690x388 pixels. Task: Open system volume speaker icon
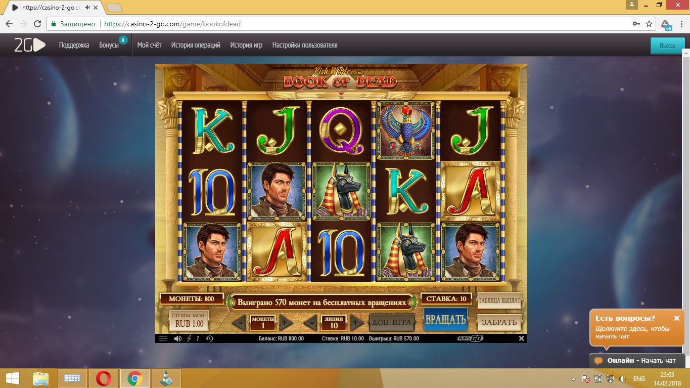click(x=622, y=379)
